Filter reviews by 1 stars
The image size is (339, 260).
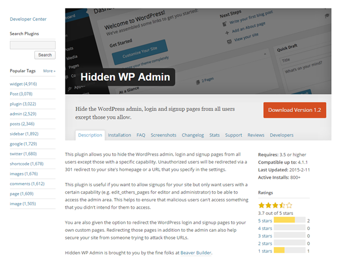pos(265,251)
